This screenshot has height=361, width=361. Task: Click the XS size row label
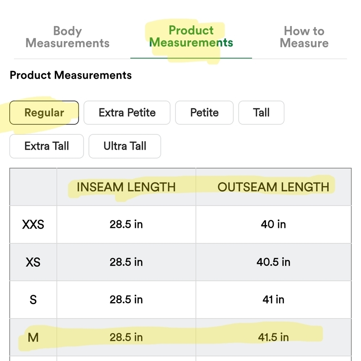point(33,262)
